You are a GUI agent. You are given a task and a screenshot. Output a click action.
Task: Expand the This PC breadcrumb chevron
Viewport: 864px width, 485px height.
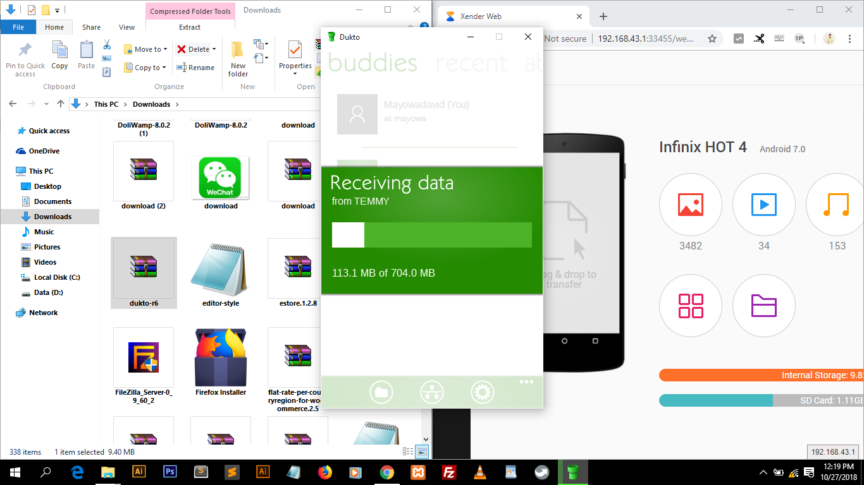coord(126,104)
